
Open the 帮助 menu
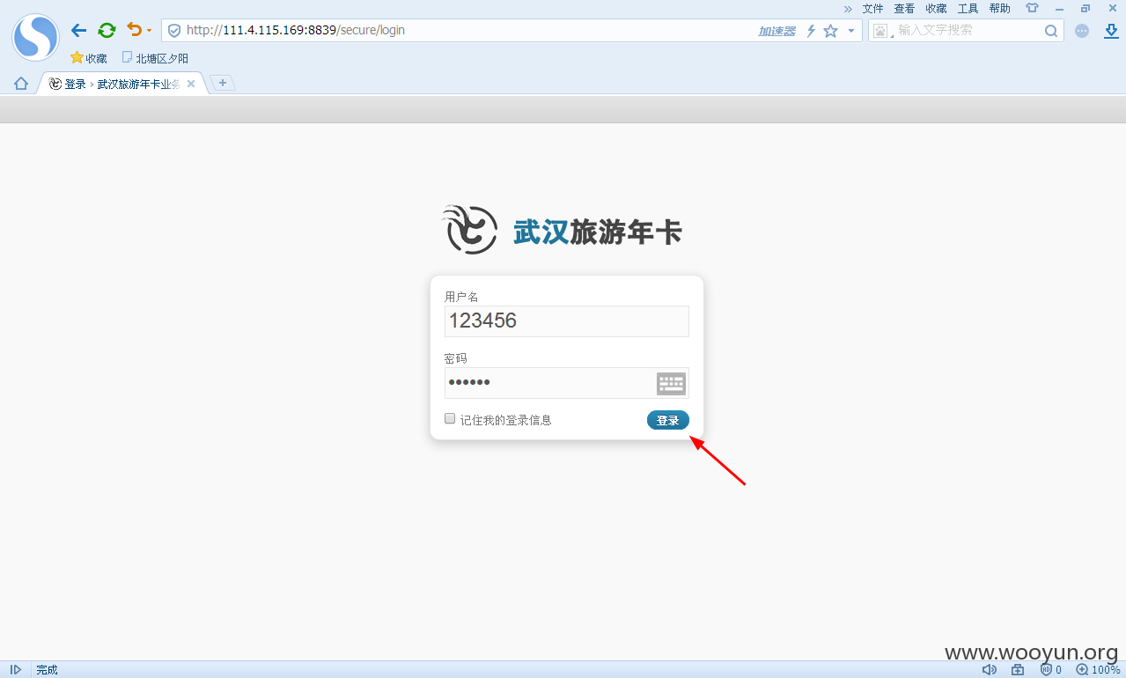999,8
